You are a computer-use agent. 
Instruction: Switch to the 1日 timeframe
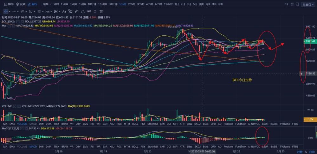pyautogui.click(x=177, y=4)
